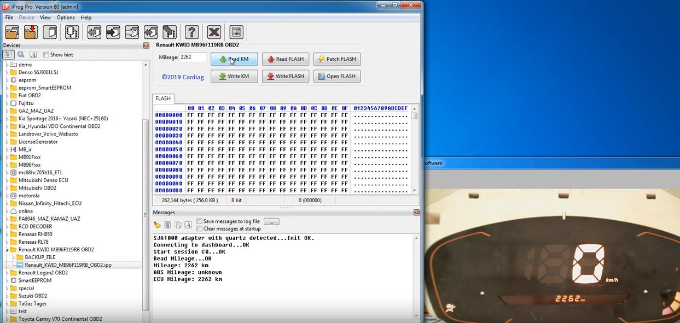Click the blank new file toolbar icon

tap(50, 32)
